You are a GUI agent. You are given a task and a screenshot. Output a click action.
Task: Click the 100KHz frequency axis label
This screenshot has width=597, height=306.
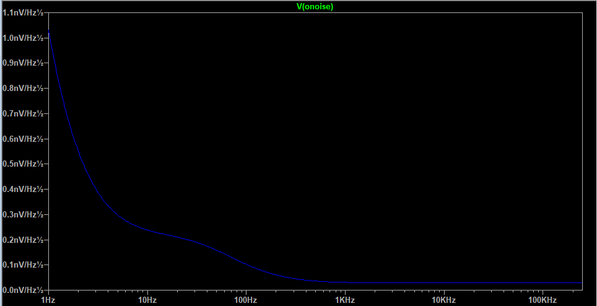click(543, 300)
